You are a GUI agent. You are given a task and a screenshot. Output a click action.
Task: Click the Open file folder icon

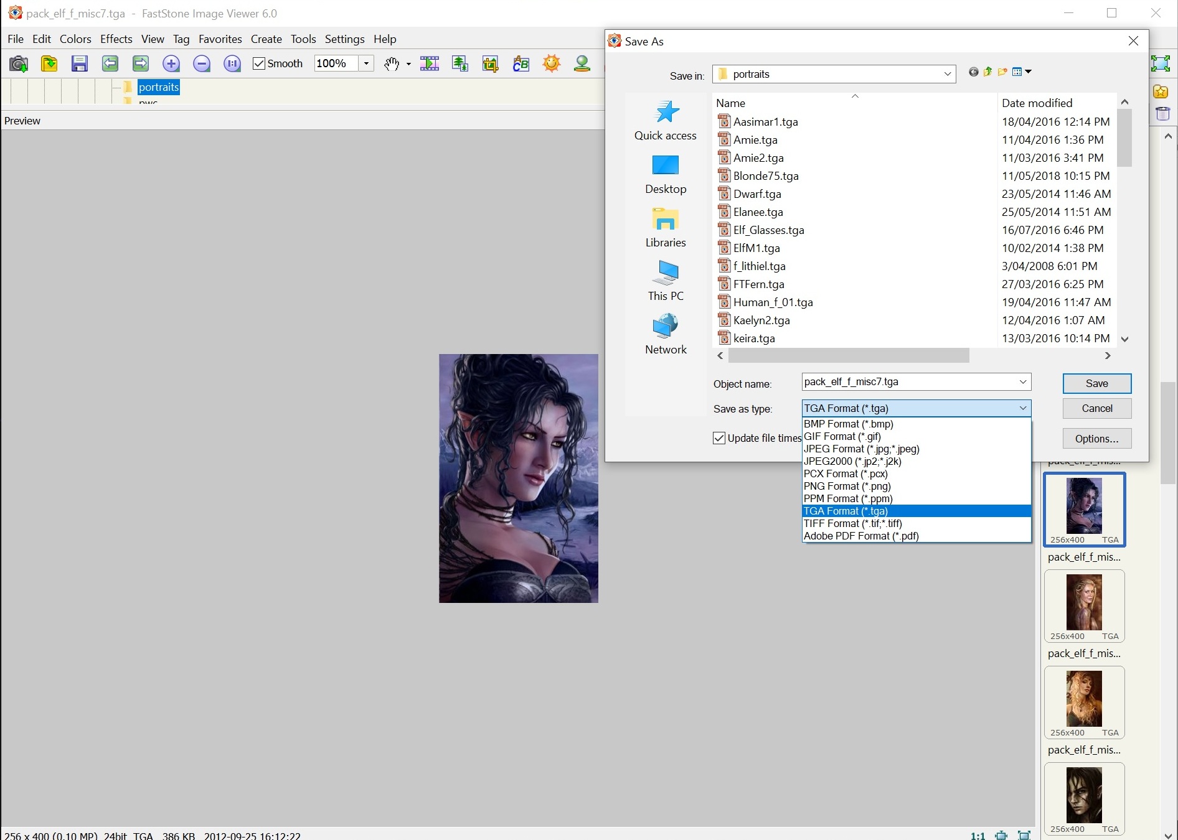49,63
